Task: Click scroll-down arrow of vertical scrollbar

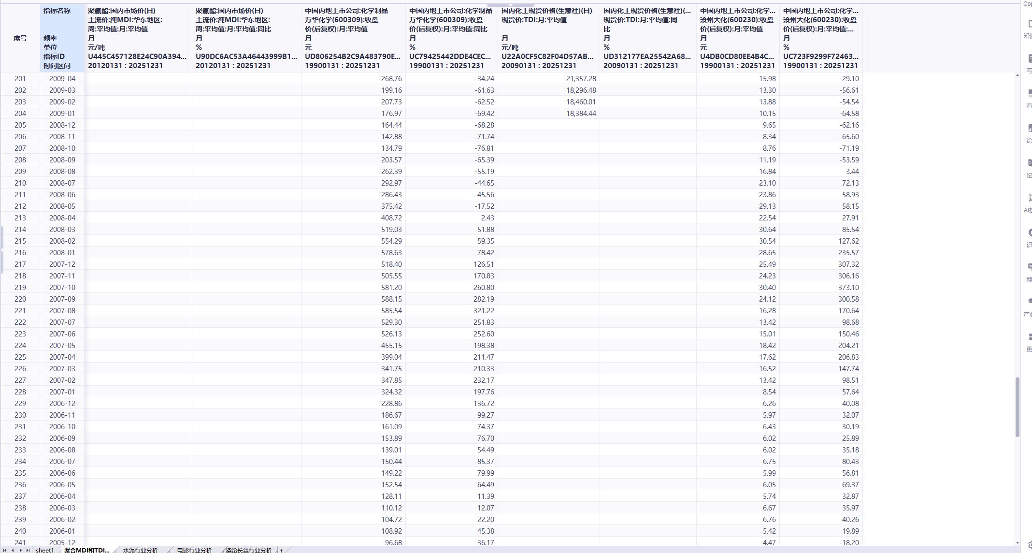Action: [1017, 543]
